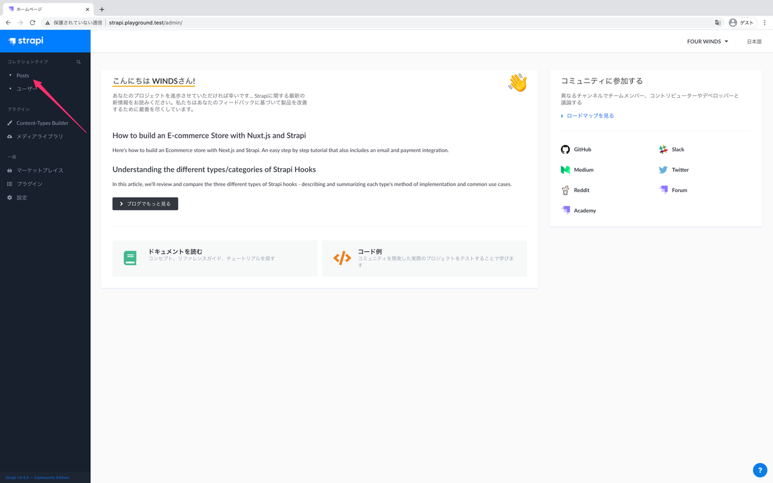Click the marketplace basket icon
This screenshot has width=773, height=483.
click(x=10, y=171)
